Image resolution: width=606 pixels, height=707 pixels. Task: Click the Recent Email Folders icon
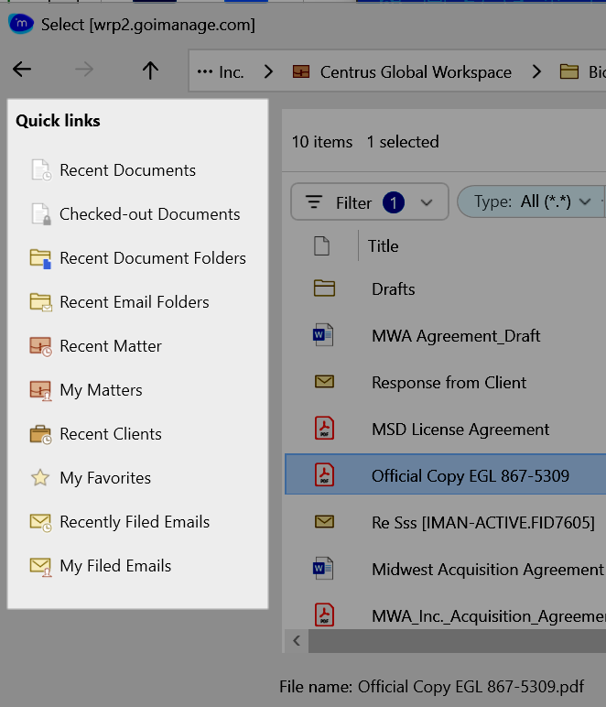40,302
